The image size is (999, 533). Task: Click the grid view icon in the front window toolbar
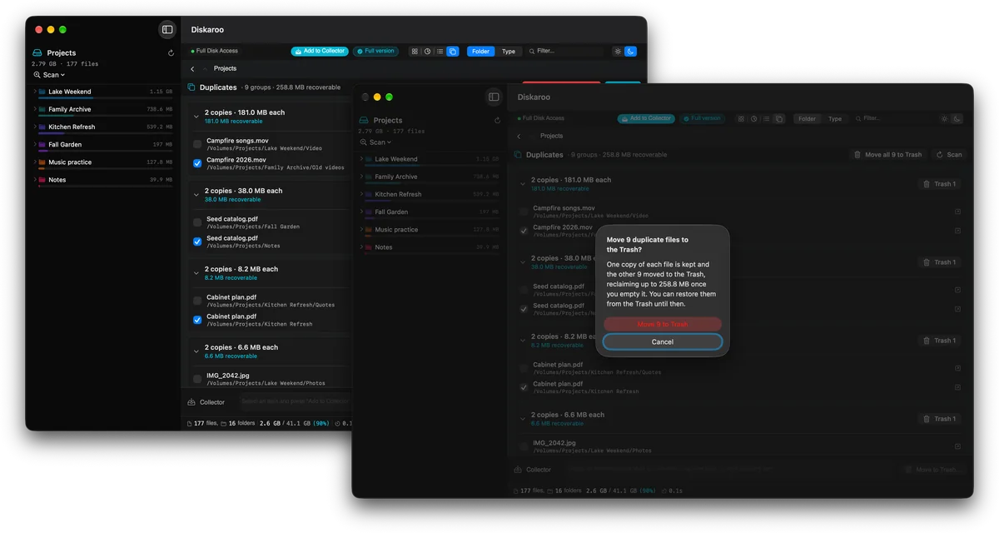741,119
